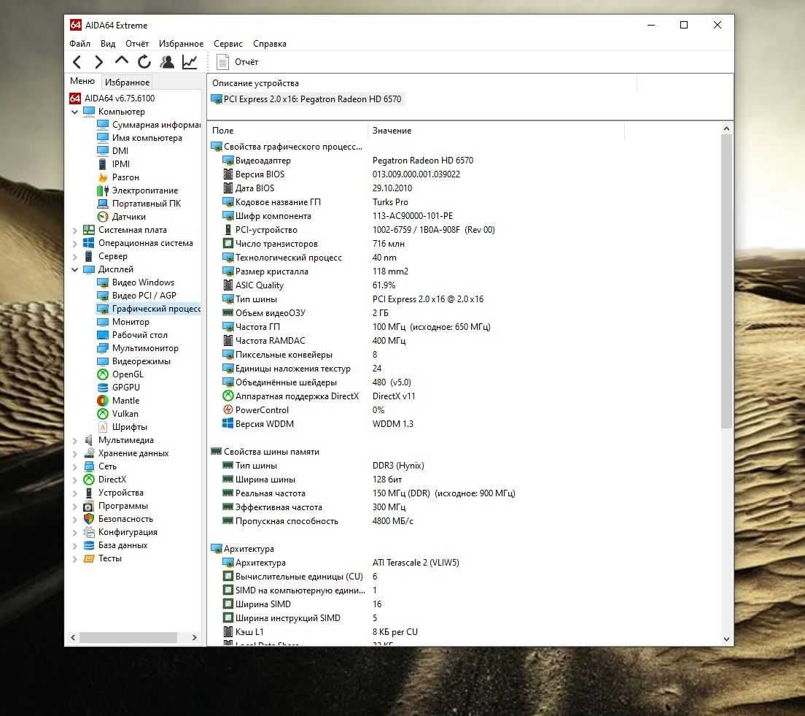The height and width of the screenshot is (716, 805).
Task: Expand the Операционная система node
Action: (75, 243)
